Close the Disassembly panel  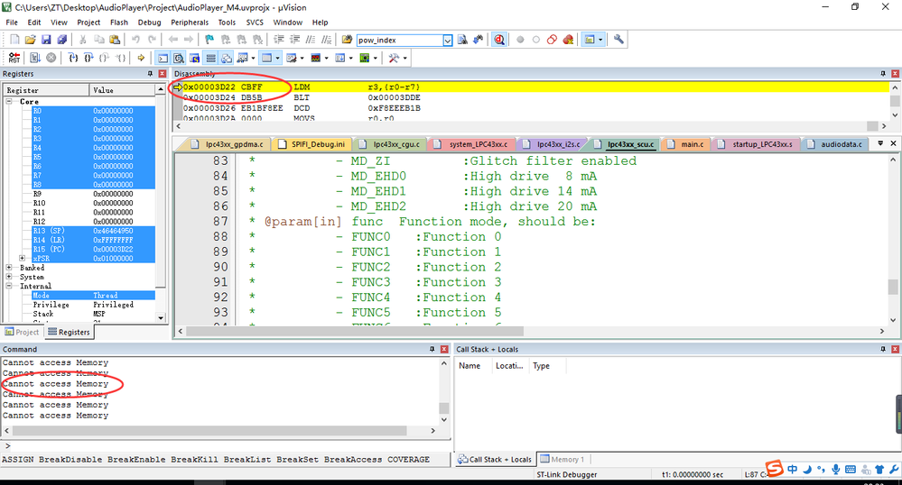point(895,74)
